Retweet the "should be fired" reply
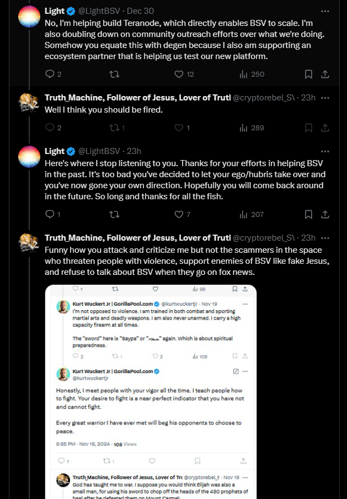The image size is (347, 499). click(117, 128)
